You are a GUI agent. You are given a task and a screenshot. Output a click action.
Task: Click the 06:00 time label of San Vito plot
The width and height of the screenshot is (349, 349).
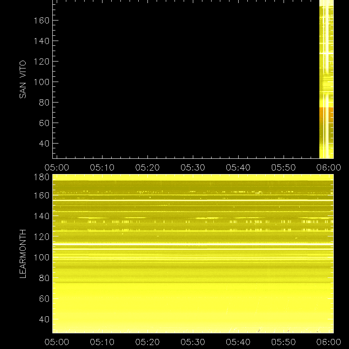[x=329, y=168]
